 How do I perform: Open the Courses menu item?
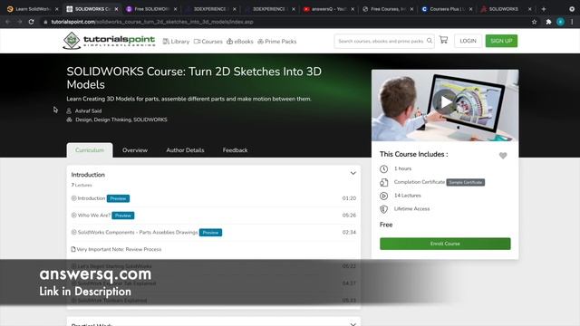pos(208,42)
